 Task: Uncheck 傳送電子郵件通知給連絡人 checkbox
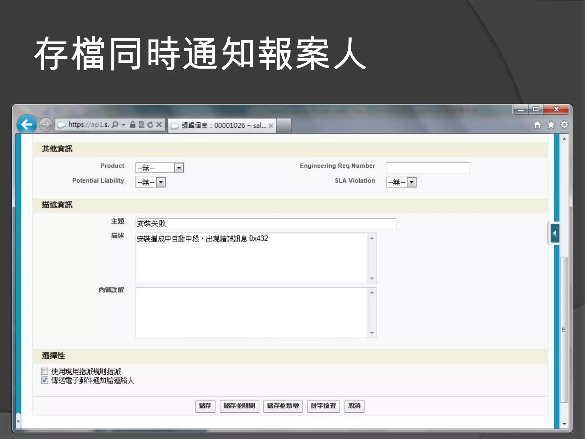(45, 380)
